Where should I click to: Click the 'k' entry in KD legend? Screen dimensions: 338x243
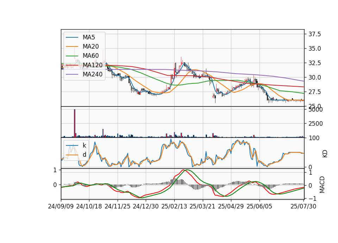tap(84, 145)
